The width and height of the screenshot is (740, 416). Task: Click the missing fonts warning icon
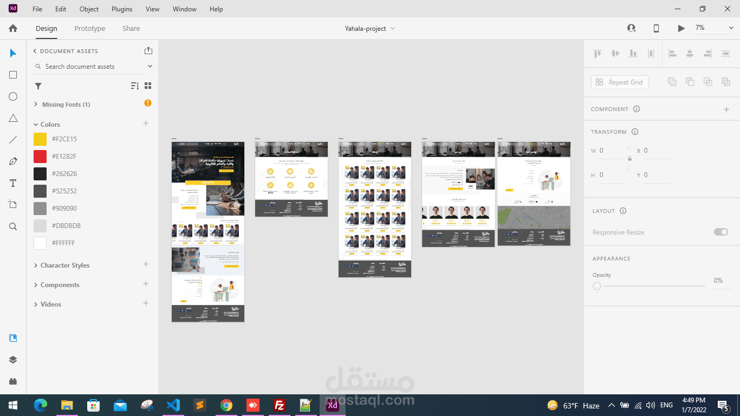(x=148, y=103)
